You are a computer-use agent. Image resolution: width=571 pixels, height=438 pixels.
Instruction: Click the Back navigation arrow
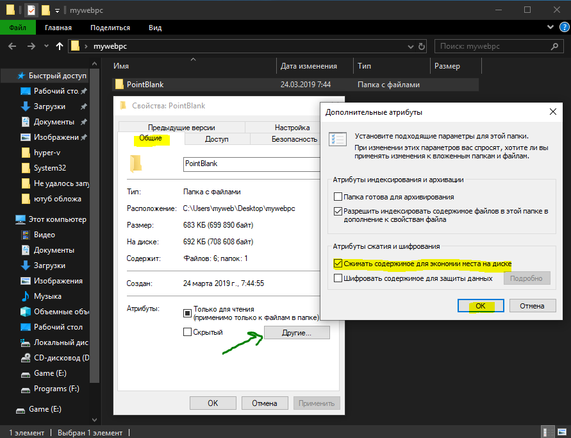click(x=12, y=46)
